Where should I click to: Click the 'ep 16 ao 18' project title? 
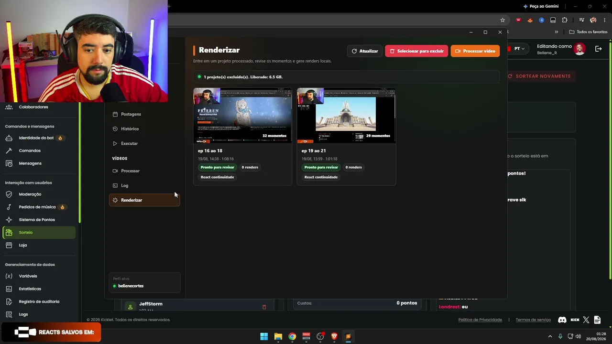(x=210, y=151)
